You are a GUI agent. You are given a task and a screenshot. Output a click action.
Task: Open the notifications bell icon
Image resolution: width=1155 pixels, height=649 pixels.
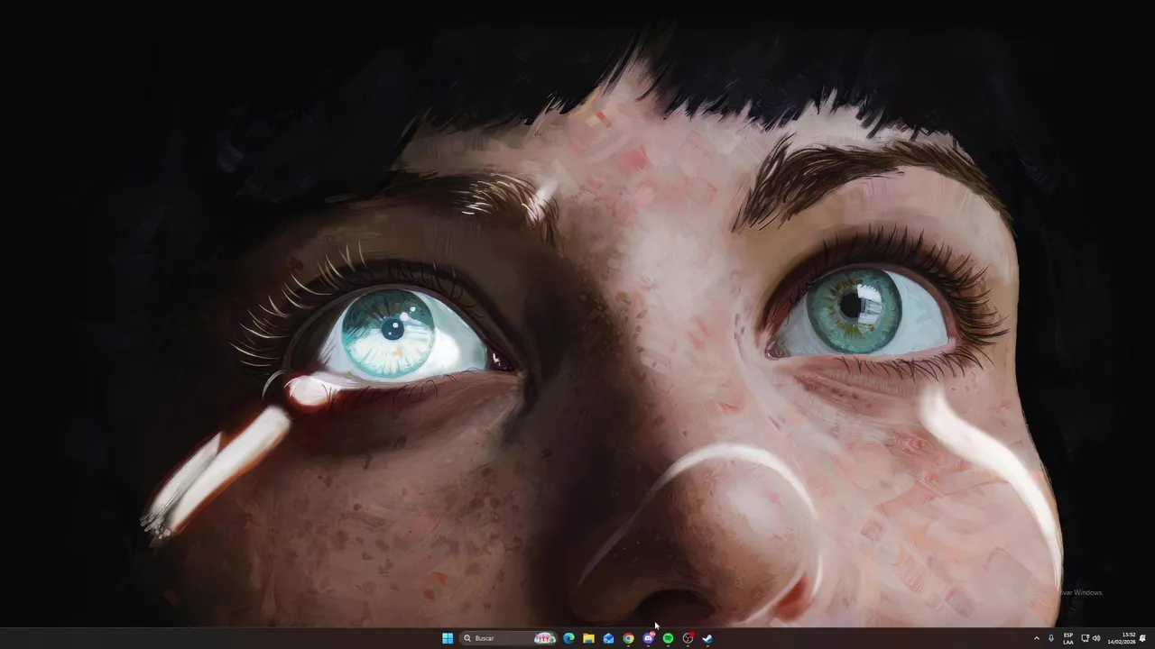click(1143, 638)
